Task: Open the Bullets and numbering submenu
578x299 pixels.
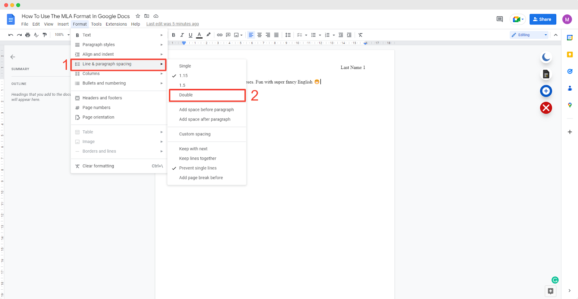Action: click(x=119, y=83)
